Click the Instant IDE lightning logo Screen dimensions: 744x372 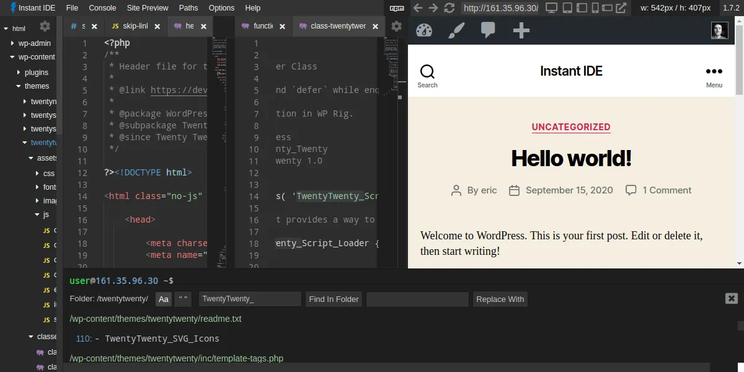point(13,8)
